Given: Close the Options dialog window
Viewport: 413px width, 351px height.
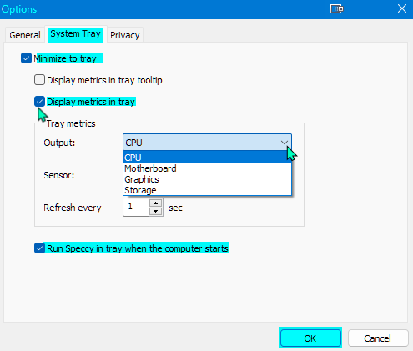Looking at the screenshot, I should [402, 8].
